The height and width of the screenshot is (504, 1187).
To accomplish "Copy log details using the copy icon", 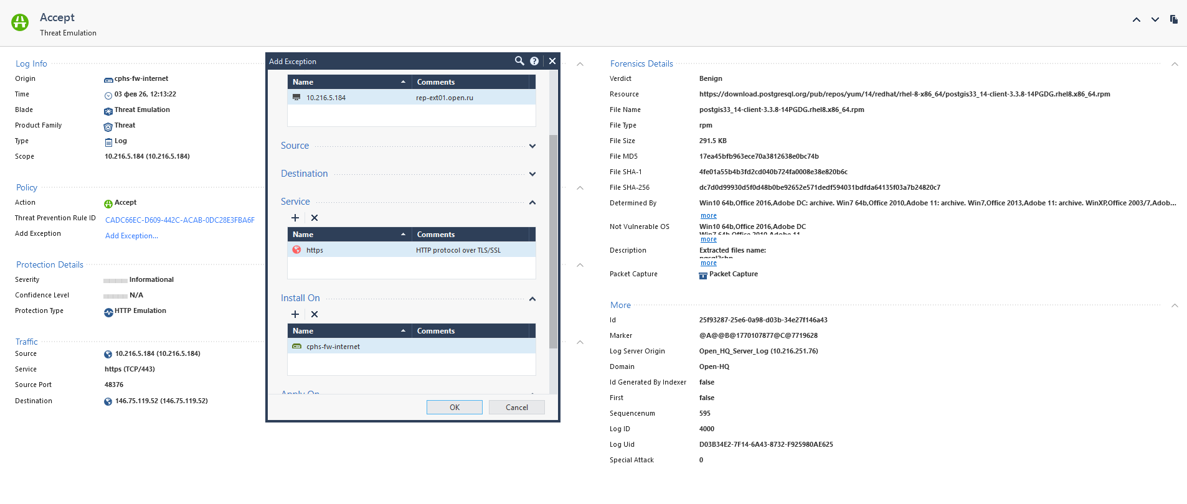I will coord(1174,19).
